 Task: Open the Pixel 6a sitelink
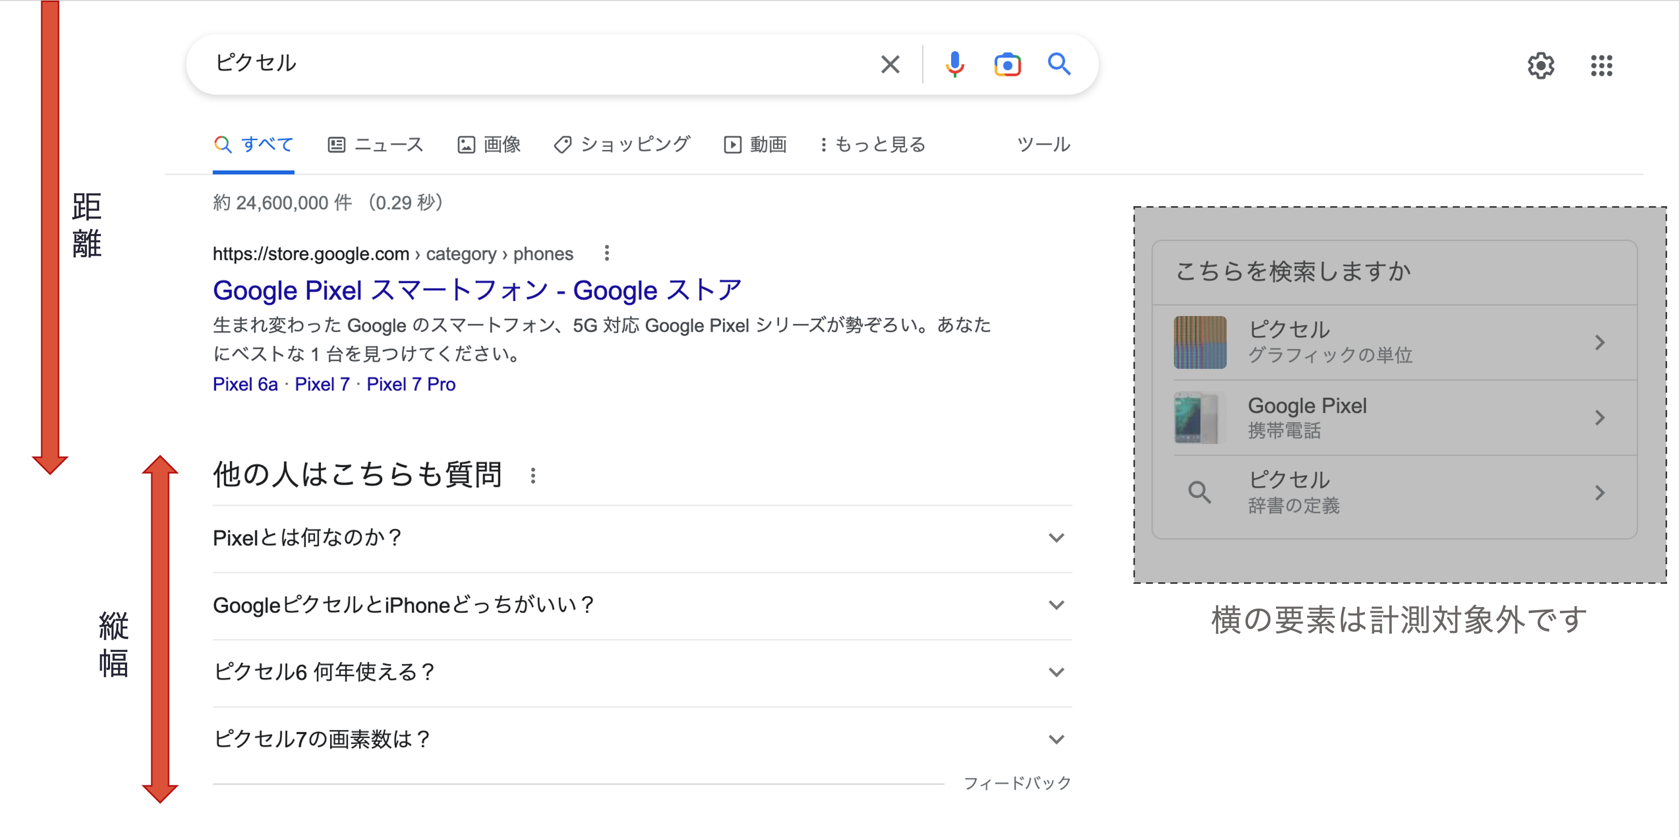tap(245, 384)
